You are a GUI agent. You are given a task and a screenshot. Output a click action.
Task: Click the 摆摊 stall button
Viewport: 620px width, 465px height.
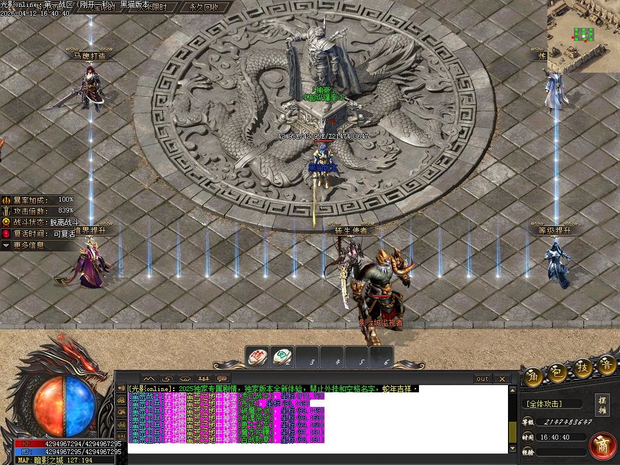[x=602, y=405]
